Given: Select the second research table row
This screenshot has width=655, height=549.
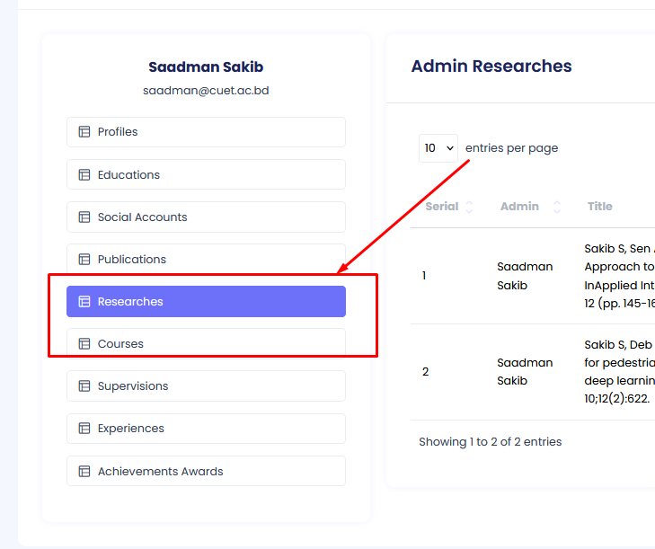Looking at the screenshot, I should [x=532, y=372].
